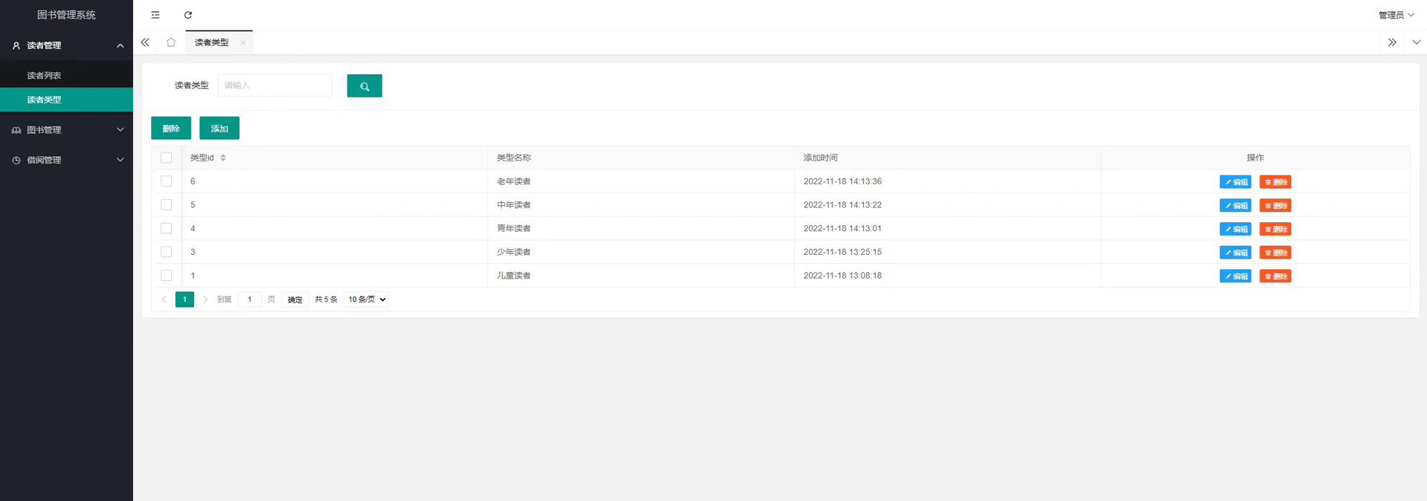Click the 确定 page jump button

pyautogui.click(x=295, y=300)
